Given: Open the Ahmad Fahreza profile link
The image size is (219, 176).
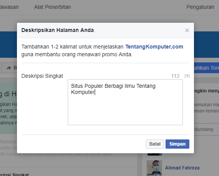Looking at the screenshot, I should click(x=182, y=168).
